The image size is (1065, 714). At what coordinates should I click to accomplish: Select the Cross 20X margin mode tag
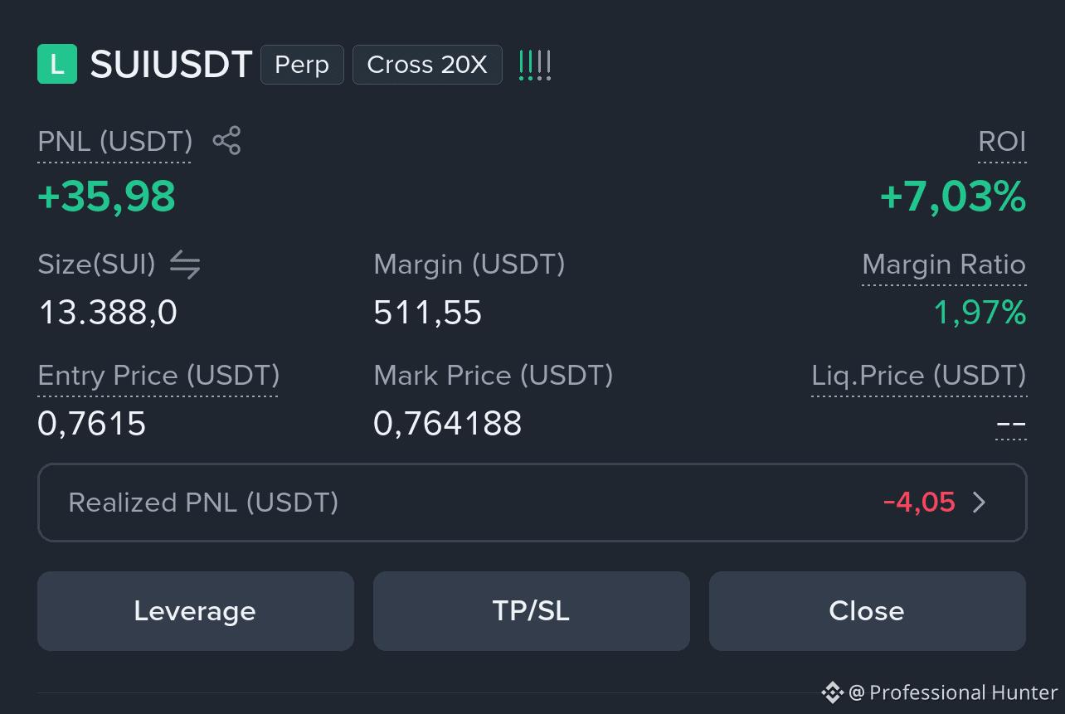pos(427,65)
